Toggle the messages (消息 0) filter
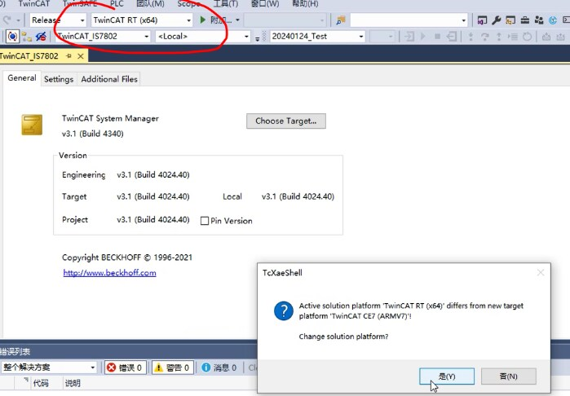Screen dimensions: 570x396 [219, 367]
